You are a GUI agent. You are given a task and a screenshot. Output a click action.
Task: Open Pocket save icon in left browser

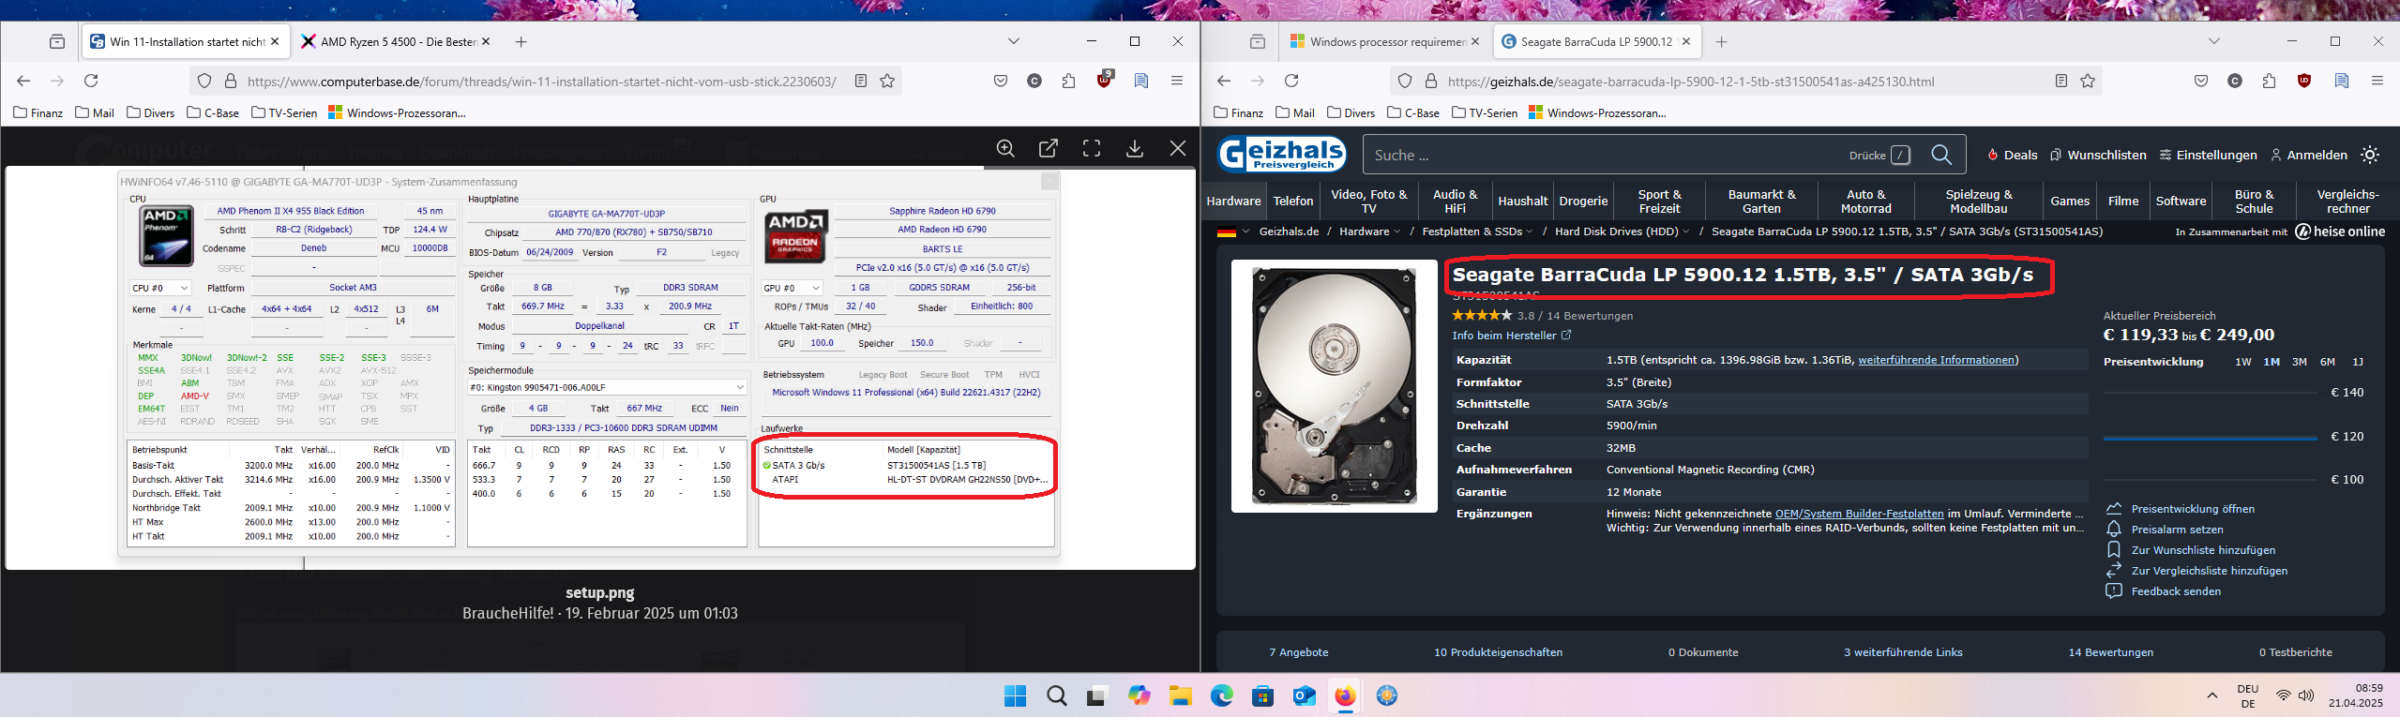pos(1001,82)
